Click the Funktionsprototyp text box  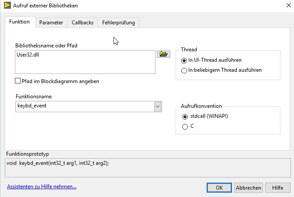(147, 167)
